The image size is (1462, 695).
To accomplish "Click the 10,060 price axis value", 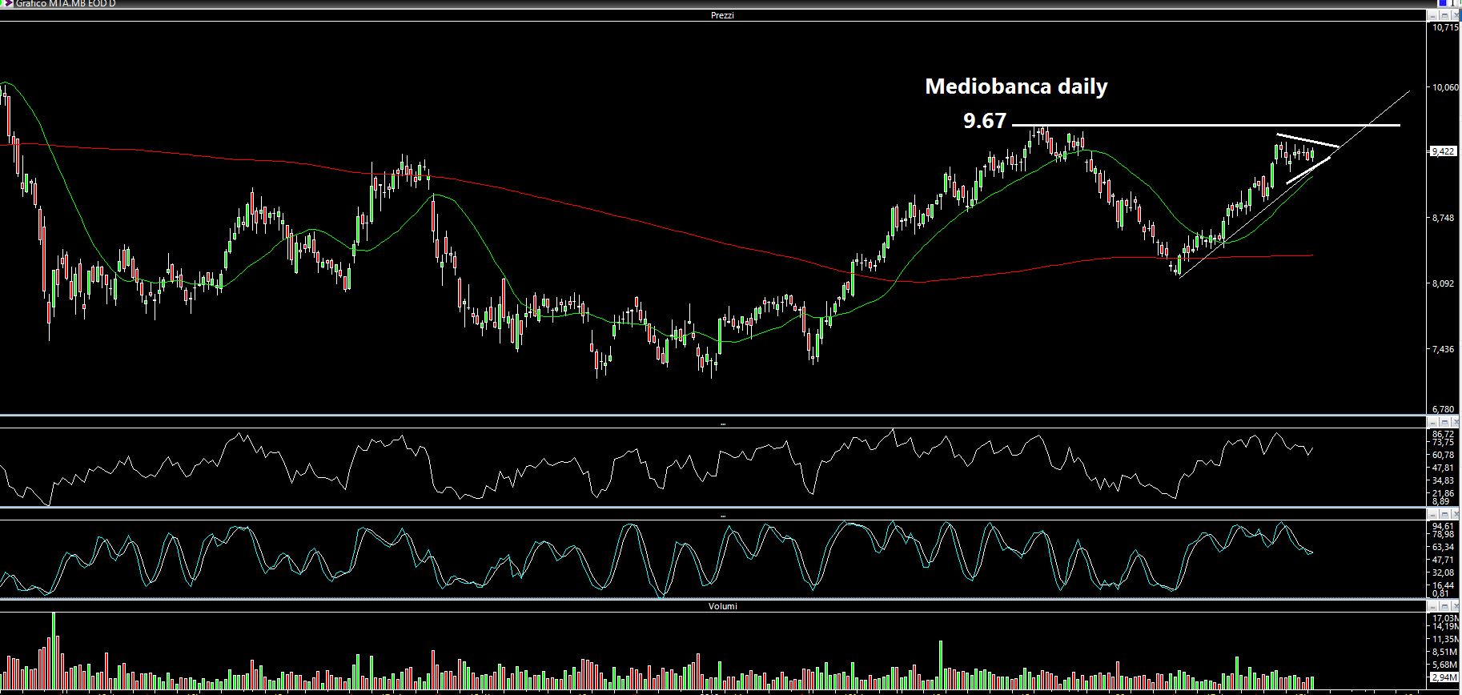I will click(1445, 87).
